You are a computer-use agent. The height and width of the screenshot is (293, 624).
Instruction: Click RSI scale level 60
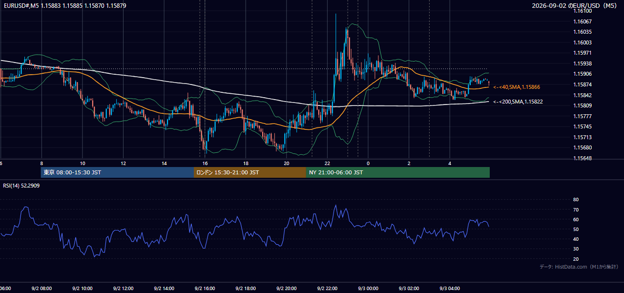click(x=576, y=219)
